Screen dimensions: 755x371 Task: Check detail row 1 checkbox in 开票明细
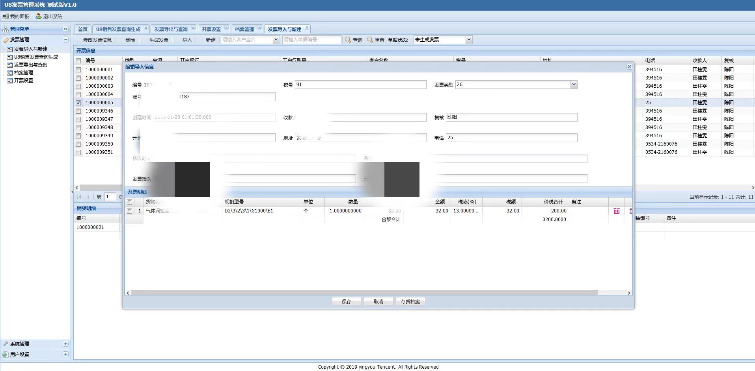[129, 211]
